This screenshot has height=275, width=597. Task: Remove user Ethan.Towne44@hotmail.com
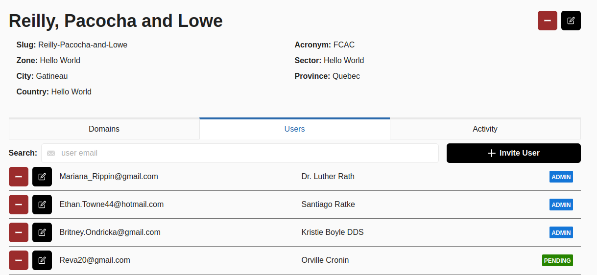tap(19, 205)
